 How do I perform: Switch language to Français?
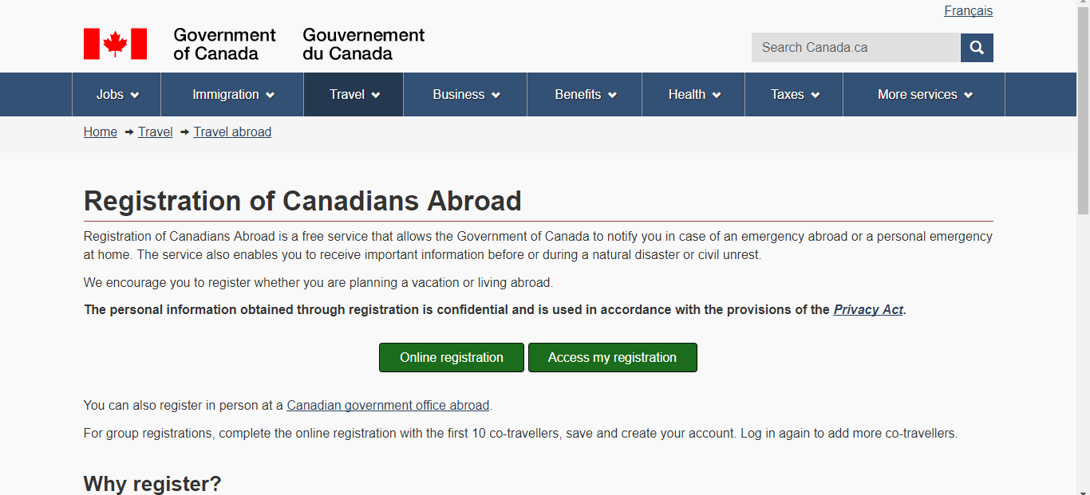(969, 11)
